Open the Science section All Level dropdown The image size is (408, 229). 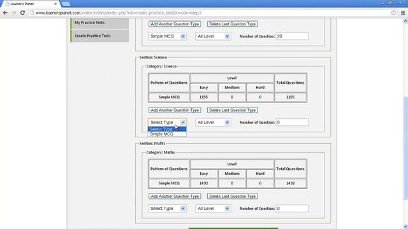point(213,122)
